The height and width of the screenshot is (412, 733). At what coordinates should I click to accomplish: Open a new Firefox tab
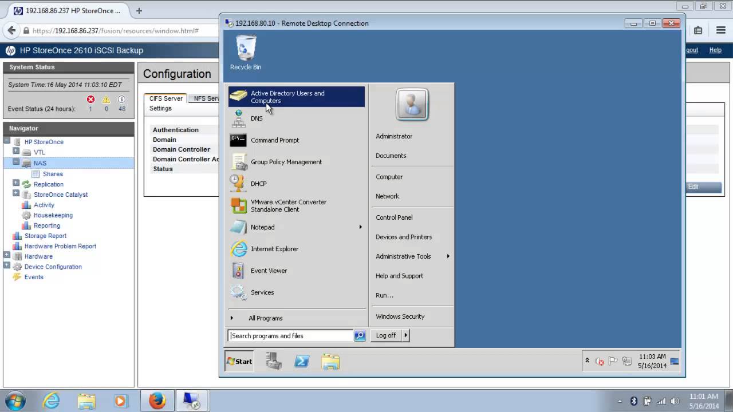pyautogui.click(x=139, y=10)
